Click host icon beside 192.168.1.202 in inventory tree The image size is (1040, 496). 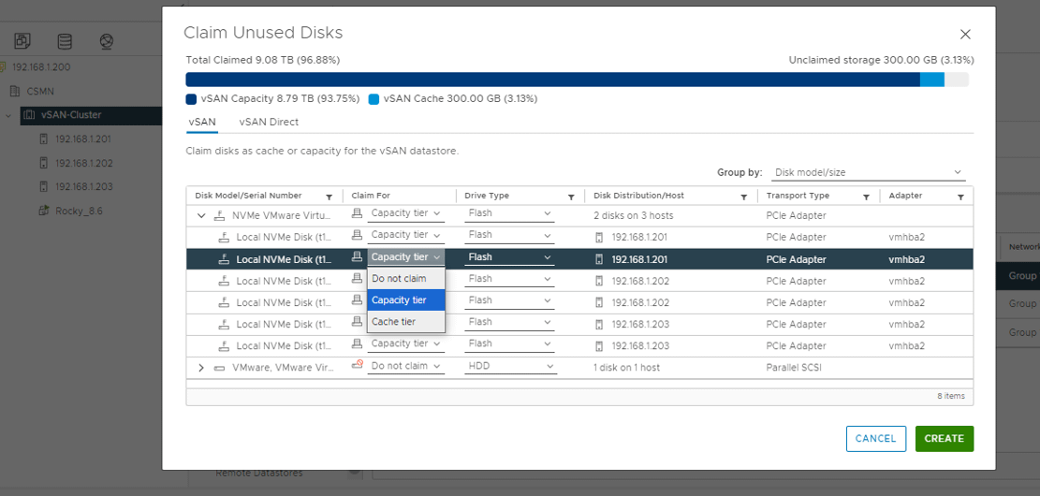click(x=44, y=163)
